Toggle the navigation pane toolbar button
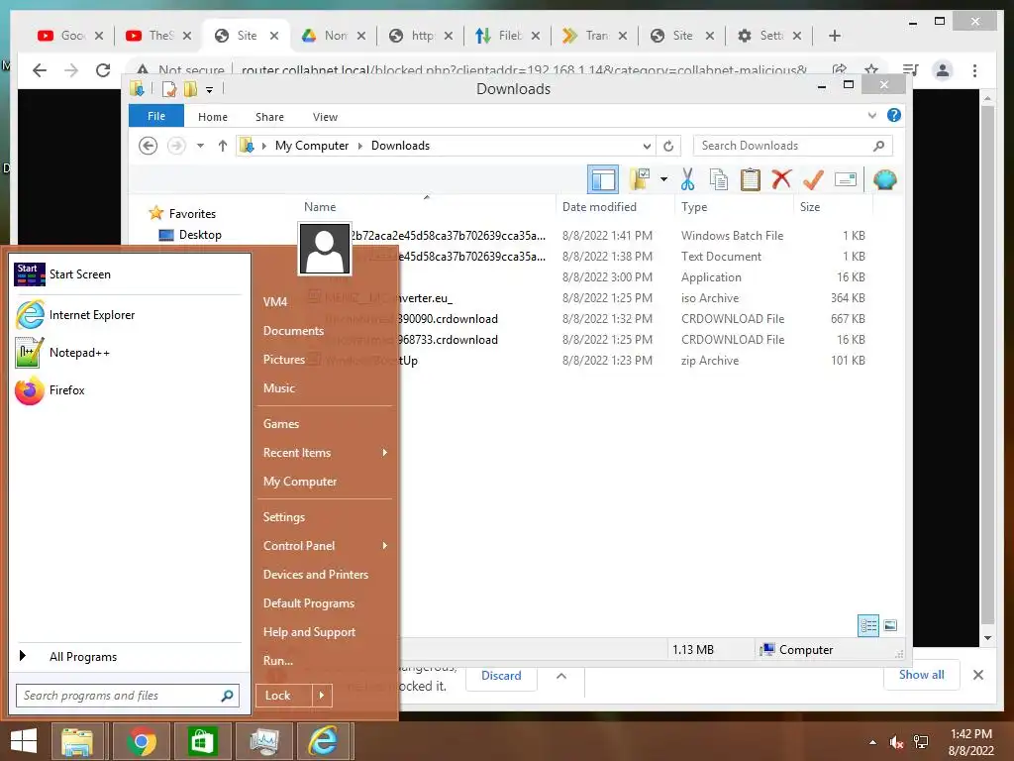The width and height of the screenshot is (1014, 761). click(603, 179)
